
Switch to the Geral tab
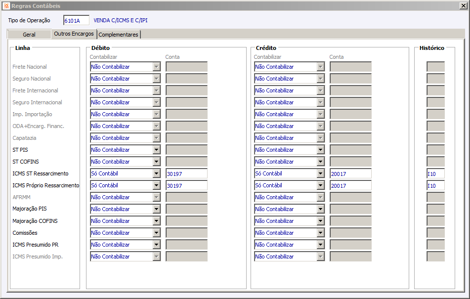coord(29,35)
